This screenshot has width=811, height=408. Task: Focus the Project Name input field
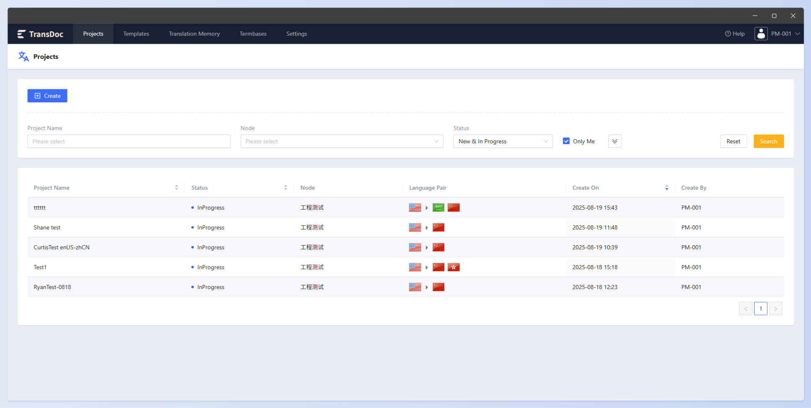[129, 141]
